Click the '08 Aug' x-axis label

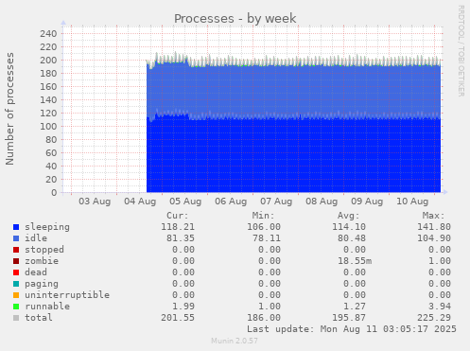[322, 202]
